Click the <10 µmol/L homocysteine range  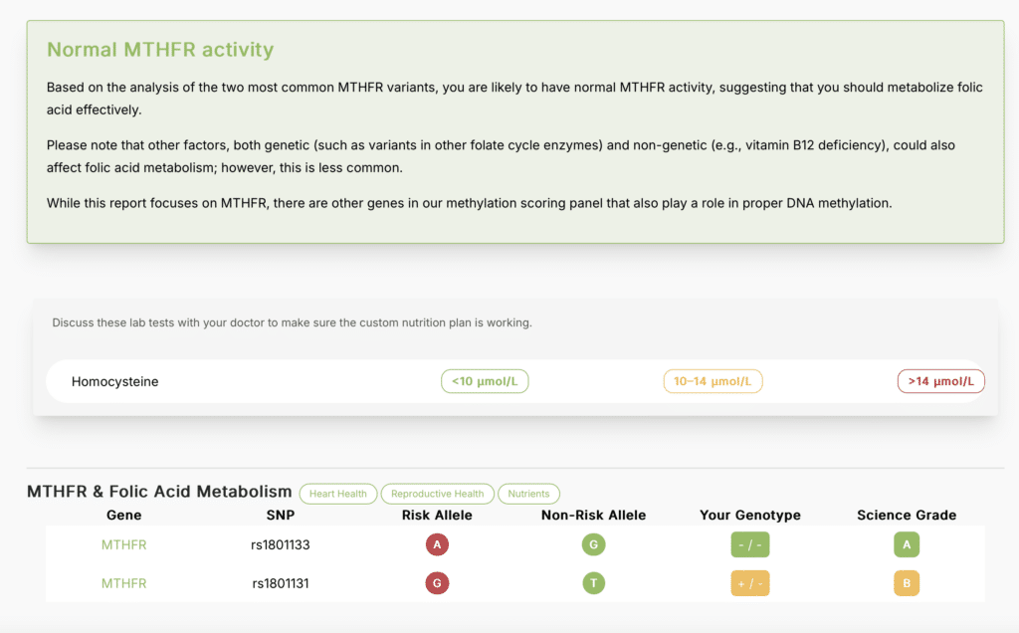(485, 381)
